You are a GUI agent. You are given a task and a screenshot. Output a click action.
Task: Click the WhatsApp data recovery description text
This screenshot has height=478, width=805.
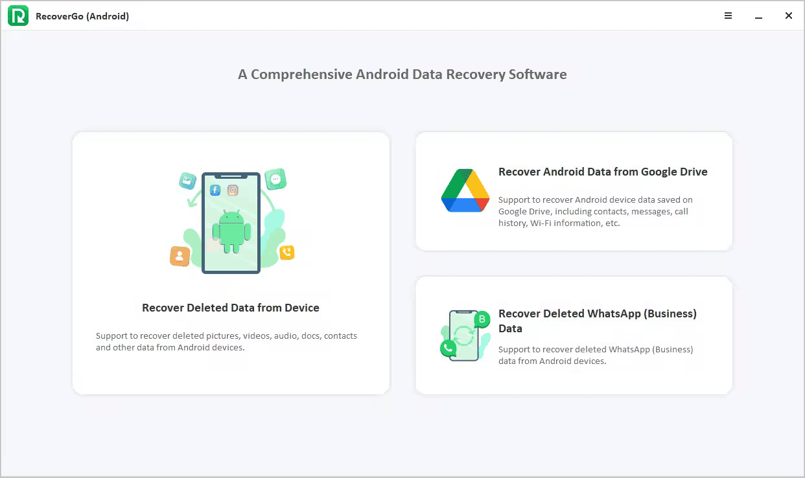click(596, 355)
